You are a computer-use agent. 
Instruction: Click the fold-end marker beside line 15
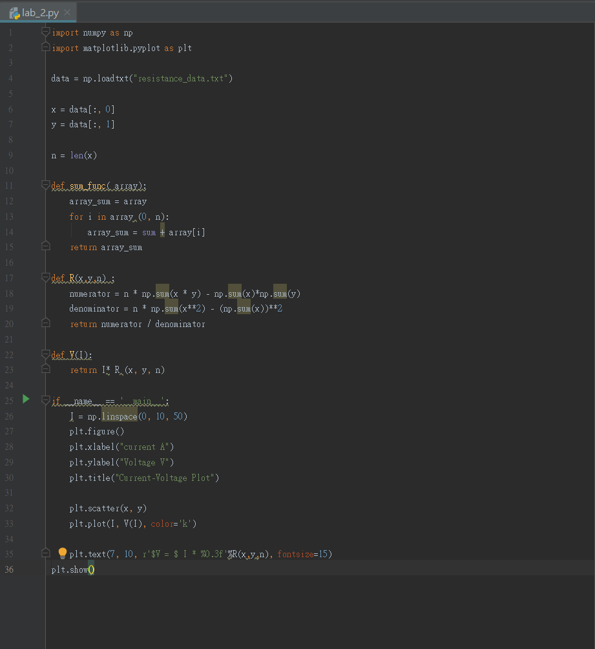(45, 246)
